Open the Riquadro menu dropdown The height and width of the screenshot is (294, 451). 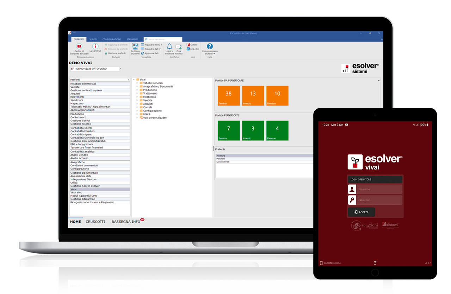[x=151, y=45]
